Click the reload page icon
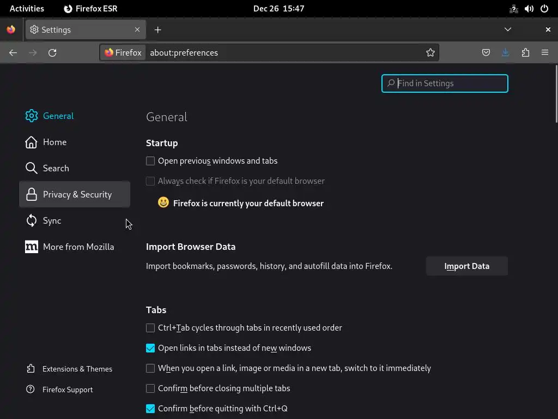Screen dimensions: 558x419 click(52, 53)
